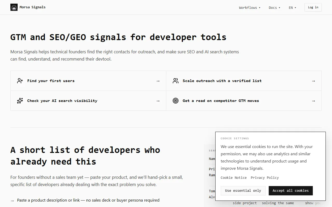Open the Find your first users card
Screen dimensions: 332x207
click(88, 81)
